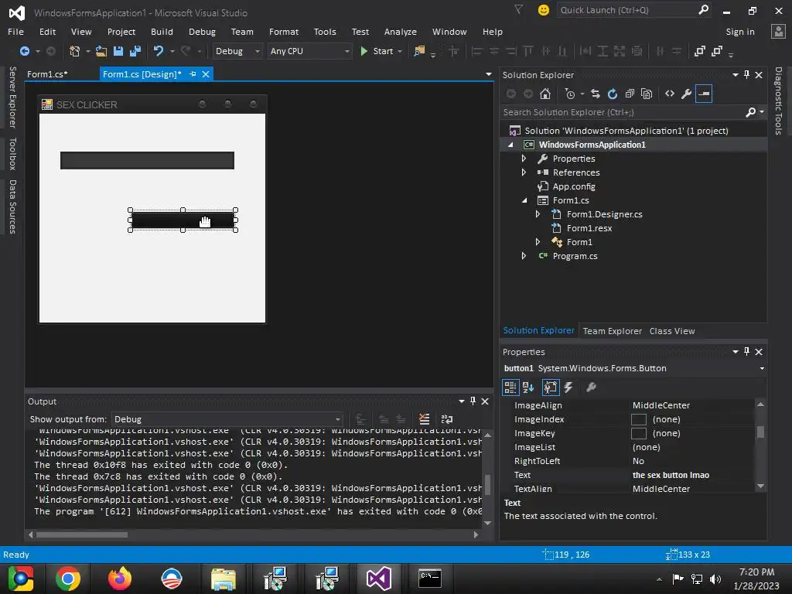
Task: Click the Navigate Backward toolbar arrow
Action: click(x=24, y=51)
